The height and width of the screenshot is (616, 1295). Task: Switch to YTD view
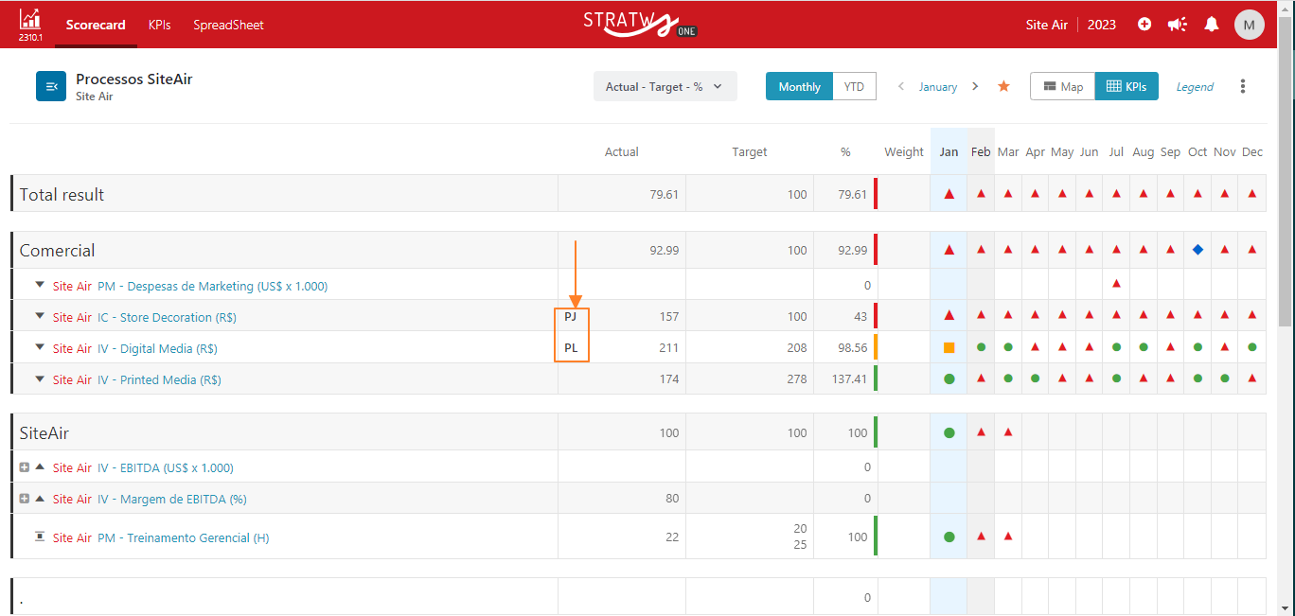click(855, 86)
